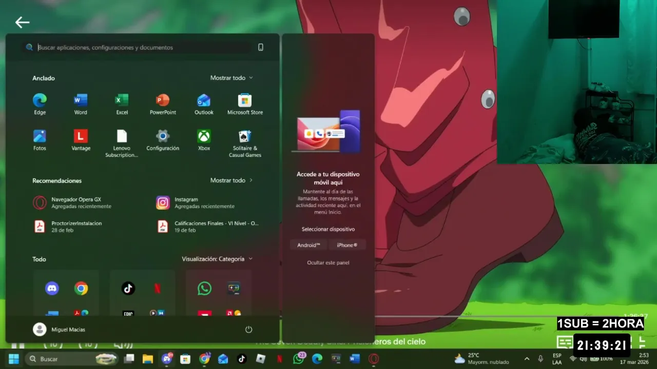Open the Fotos app

point(40,140)
